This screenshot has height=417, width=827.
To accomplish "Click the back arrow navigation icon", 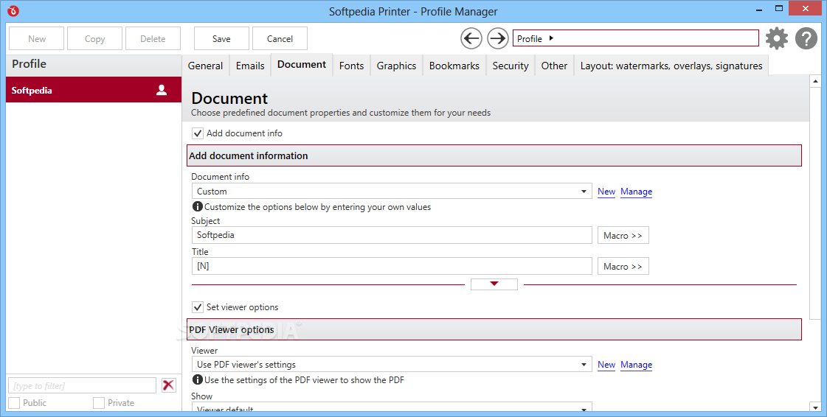I will click(471, 38).
